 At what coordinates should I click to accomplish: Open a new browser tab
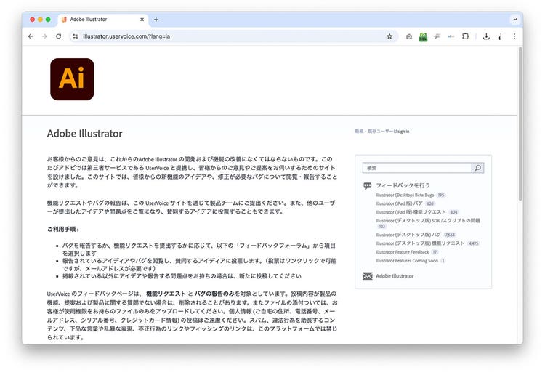coord(156,20)
